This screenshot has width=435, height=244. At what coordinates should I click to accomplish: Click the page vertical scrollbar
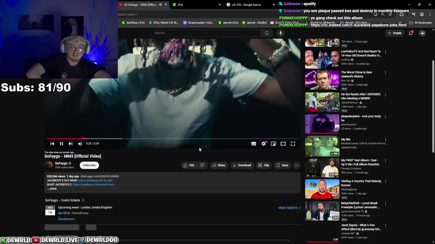pos(433,107)
